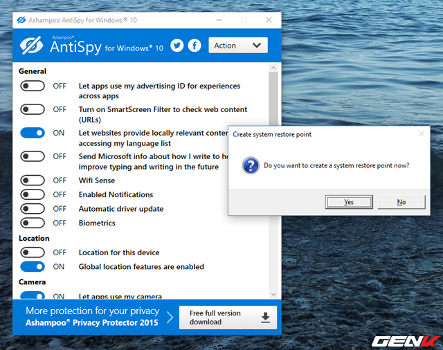The height and width of the screenshot is (350, 443).
Task: Switch on Automatic driver update
Action: [33, 209]
